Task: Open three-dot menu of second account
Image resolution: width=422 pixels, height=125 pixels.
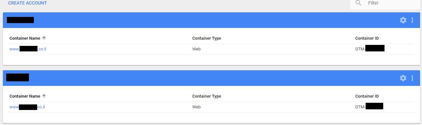Action: click(x=412, y=78)
